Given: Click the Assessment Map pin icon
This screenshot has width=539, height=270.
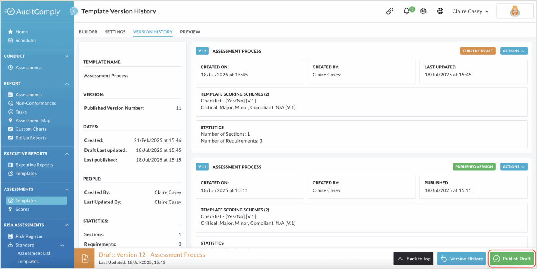Looking at the screenshot, I should [11, 120].
